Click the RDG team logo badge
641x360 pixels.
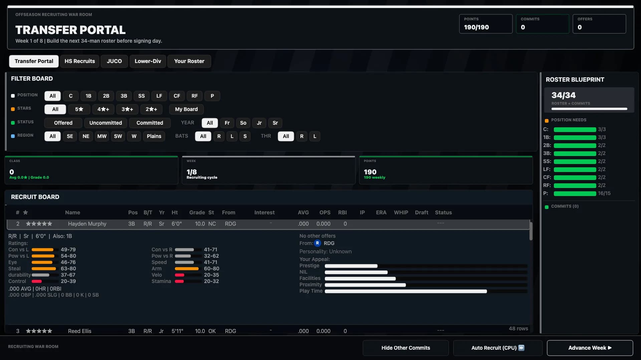point(317,243)
